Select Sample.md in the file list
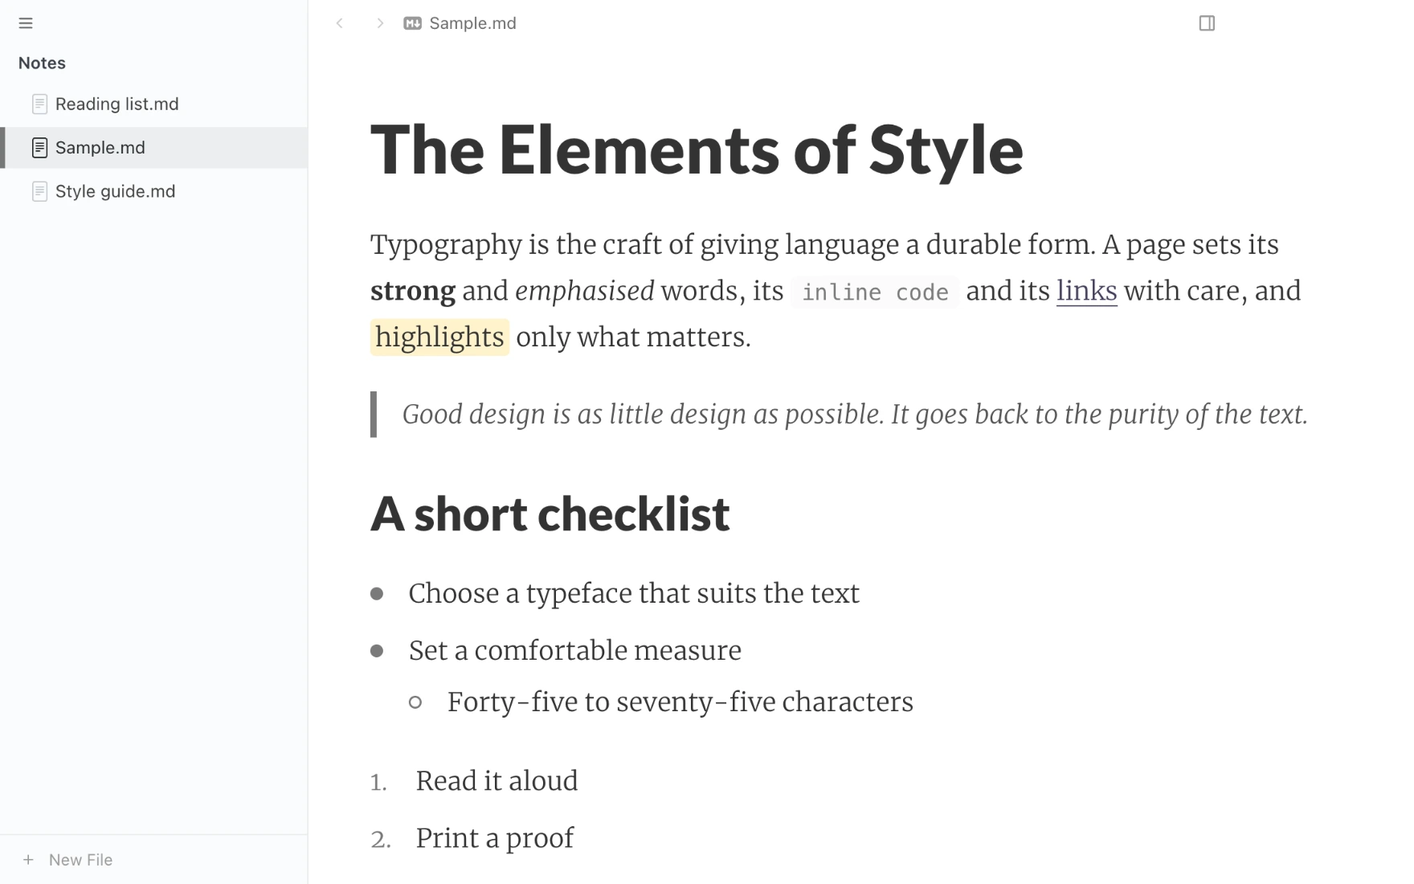Viewport: 1414px width, 884px height. pos(154,148)
